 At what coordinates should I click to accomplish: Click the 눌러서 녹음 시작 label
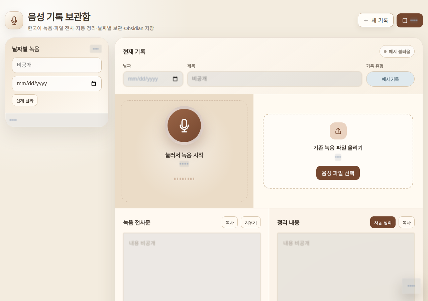[184, 155]
